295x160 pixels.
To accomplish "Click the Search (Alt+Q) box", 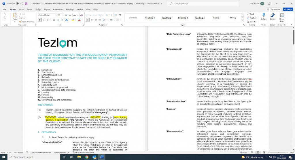I will click(x=203, y=3).
